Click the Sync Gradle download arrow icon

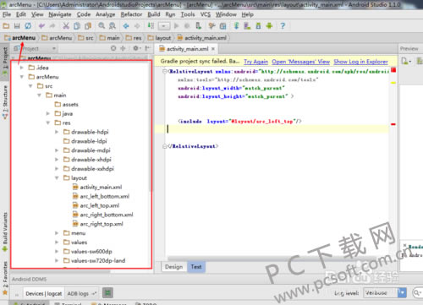(236, 26)
